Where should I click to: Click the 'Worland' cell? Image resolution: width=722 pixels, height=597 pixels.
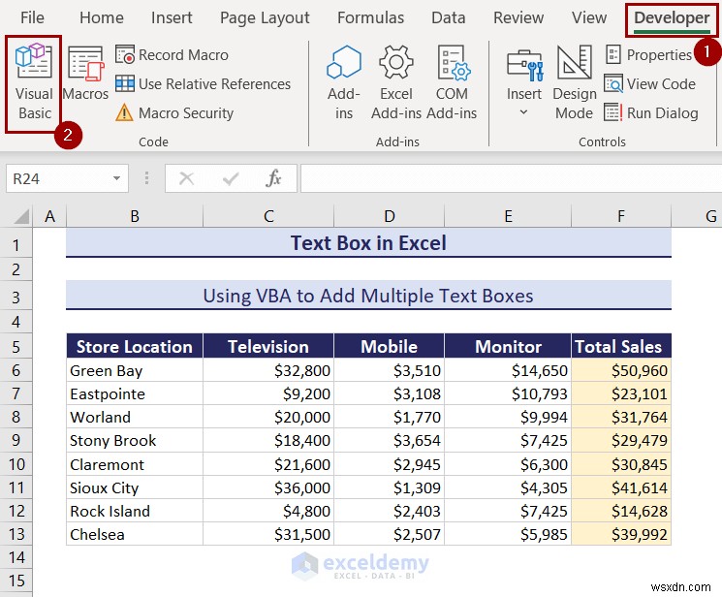point(135,417)
